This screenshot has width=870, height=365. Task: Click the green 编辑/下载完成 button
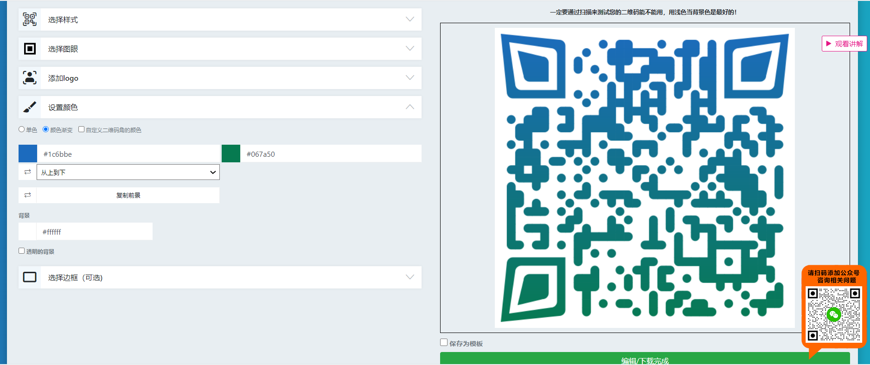[645, 359]
